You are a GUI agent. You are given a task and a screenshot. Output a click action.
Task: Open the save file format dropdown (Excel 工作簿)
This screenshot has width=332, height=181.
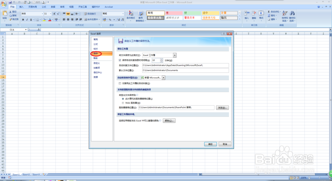175,55
